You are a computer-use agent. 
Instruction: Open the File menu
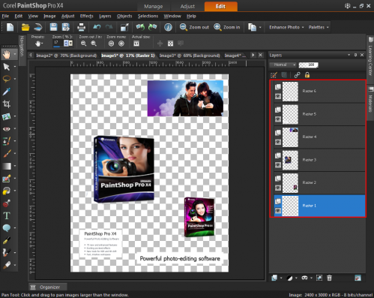pyautogui.click(x=5, y=16)
